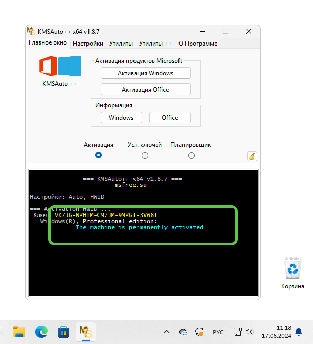313x344 pixels.
Task: Click the Office information button
Action: click(170, 117)
